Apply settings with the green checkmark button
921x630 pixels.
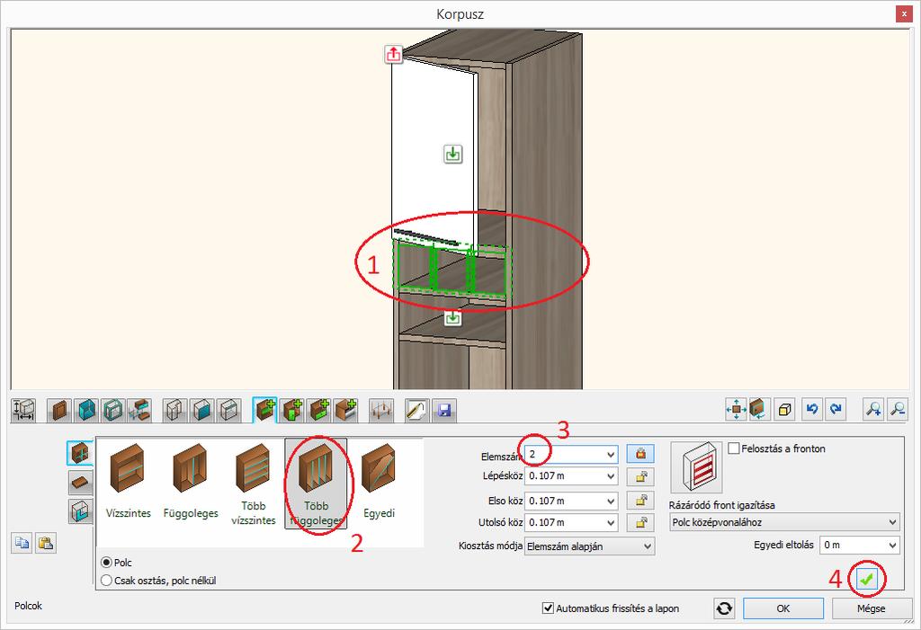(x=867, y=580)
